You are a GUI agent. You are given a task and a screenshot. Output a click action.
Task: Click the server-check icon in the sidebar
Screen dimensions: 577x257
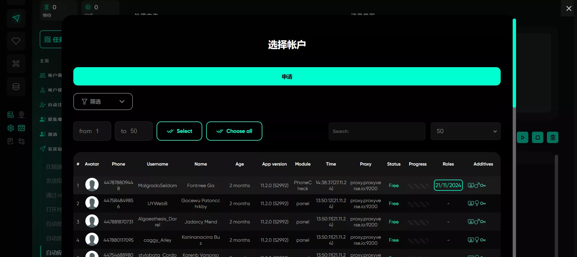coord(11,115)
